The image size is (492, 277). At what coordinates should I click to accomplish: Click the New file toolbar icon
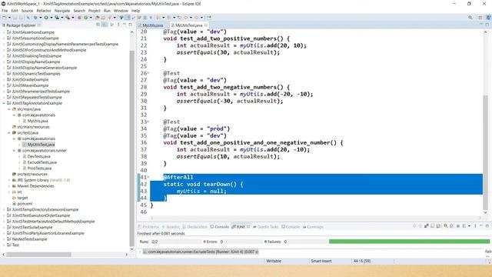coord(4,18)
